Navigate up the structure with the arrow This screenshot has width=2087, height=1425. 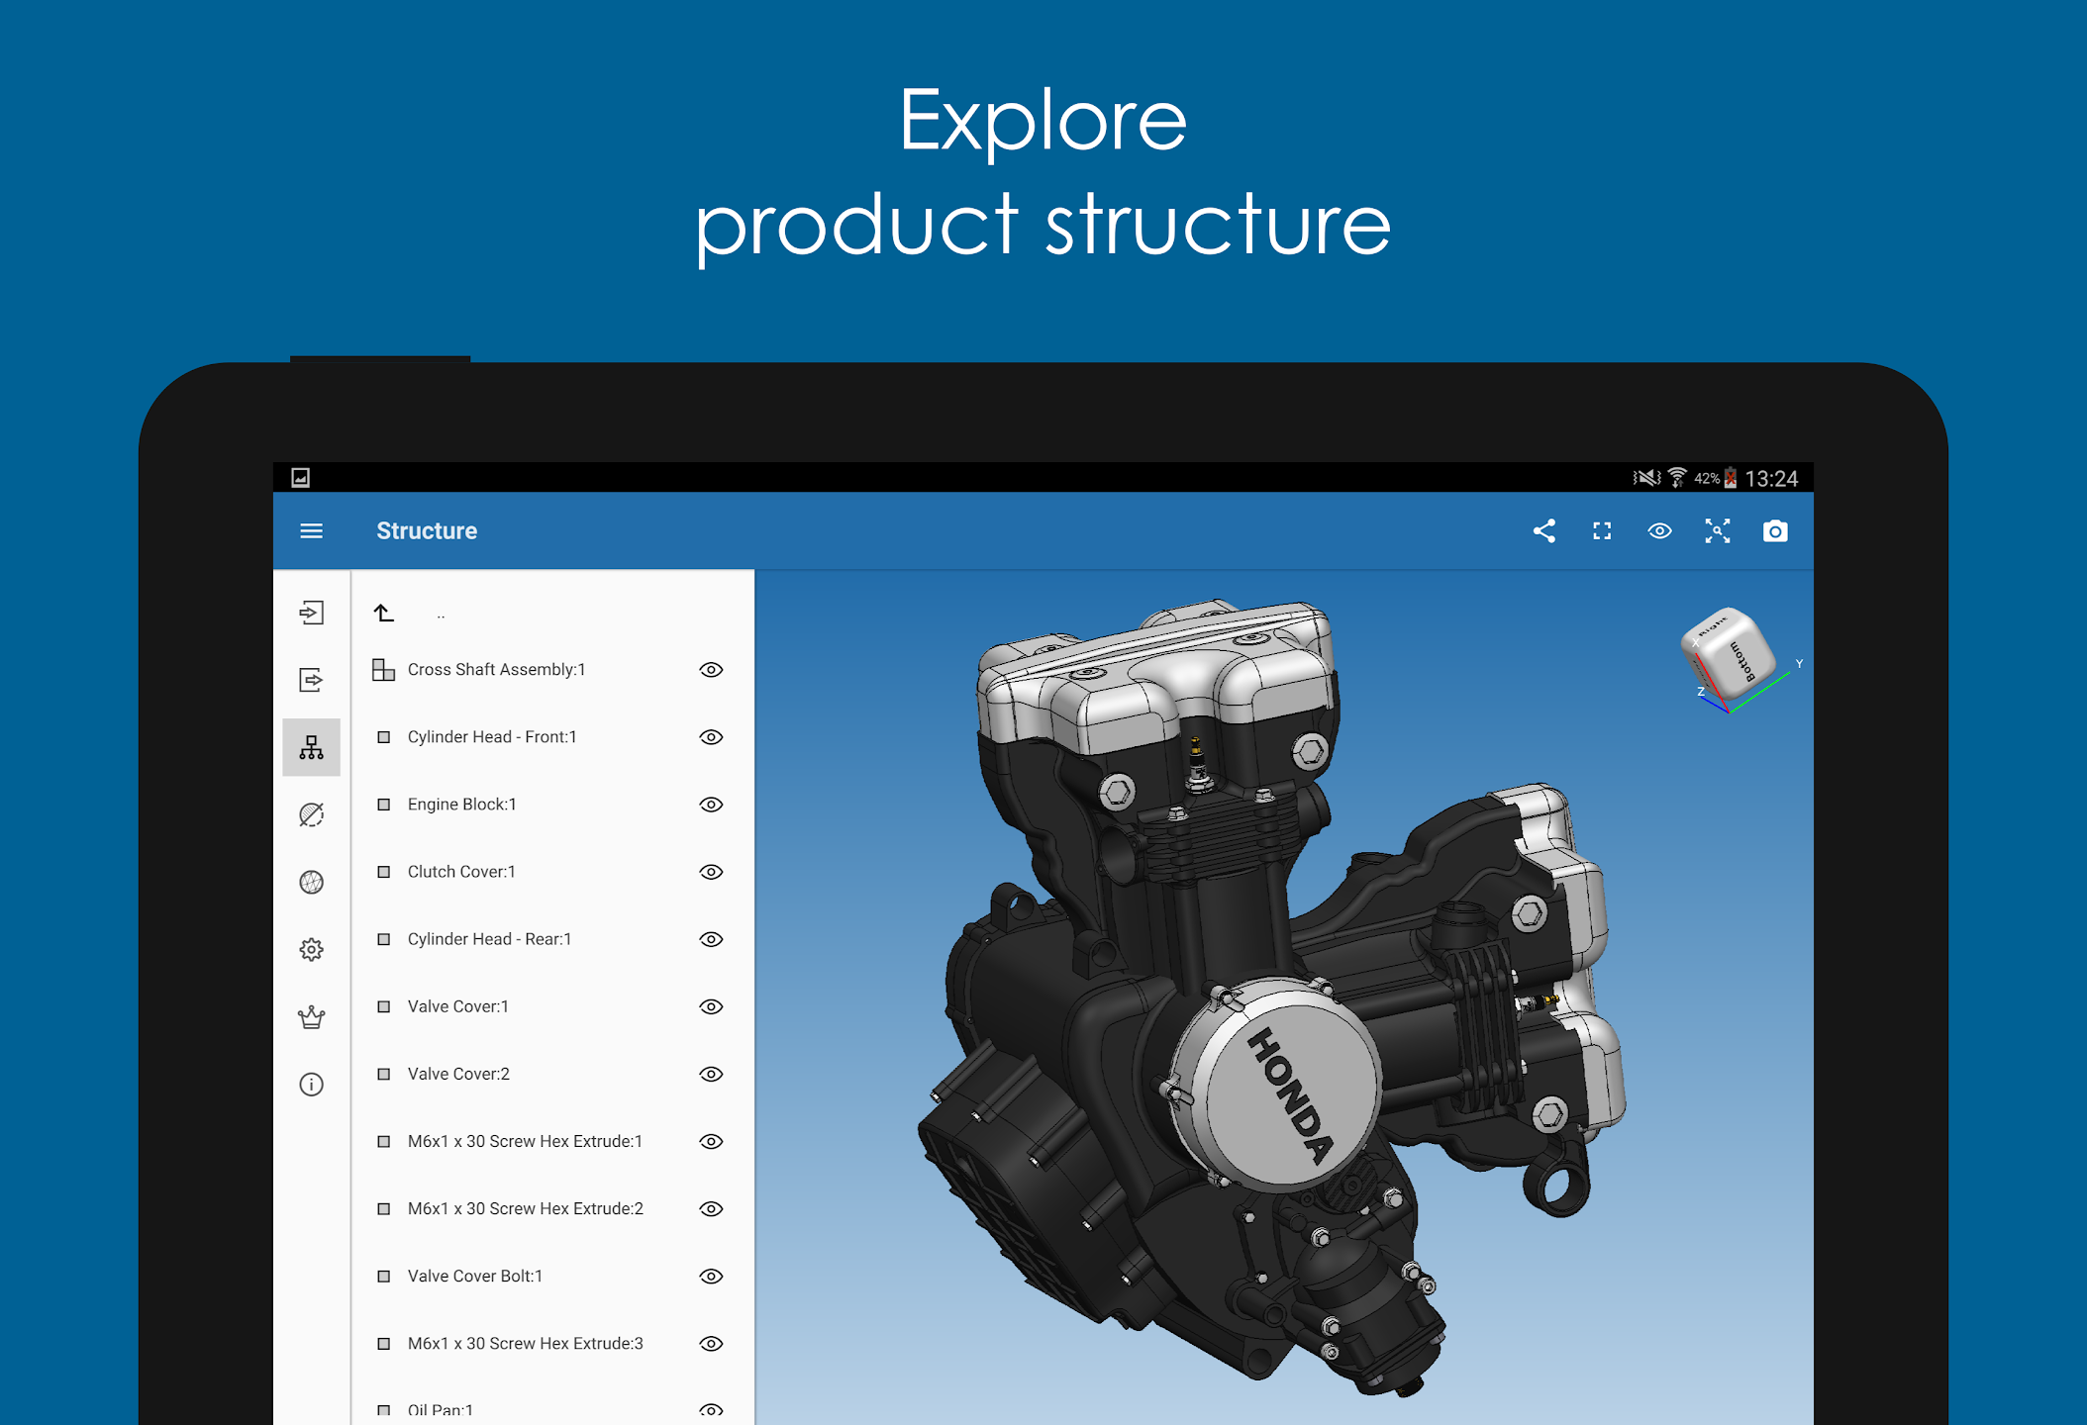pyautogui.click(x=382, y=612)
